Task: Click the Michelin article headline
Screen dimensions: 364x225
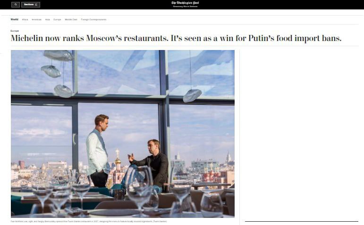Action: (176, 38)
